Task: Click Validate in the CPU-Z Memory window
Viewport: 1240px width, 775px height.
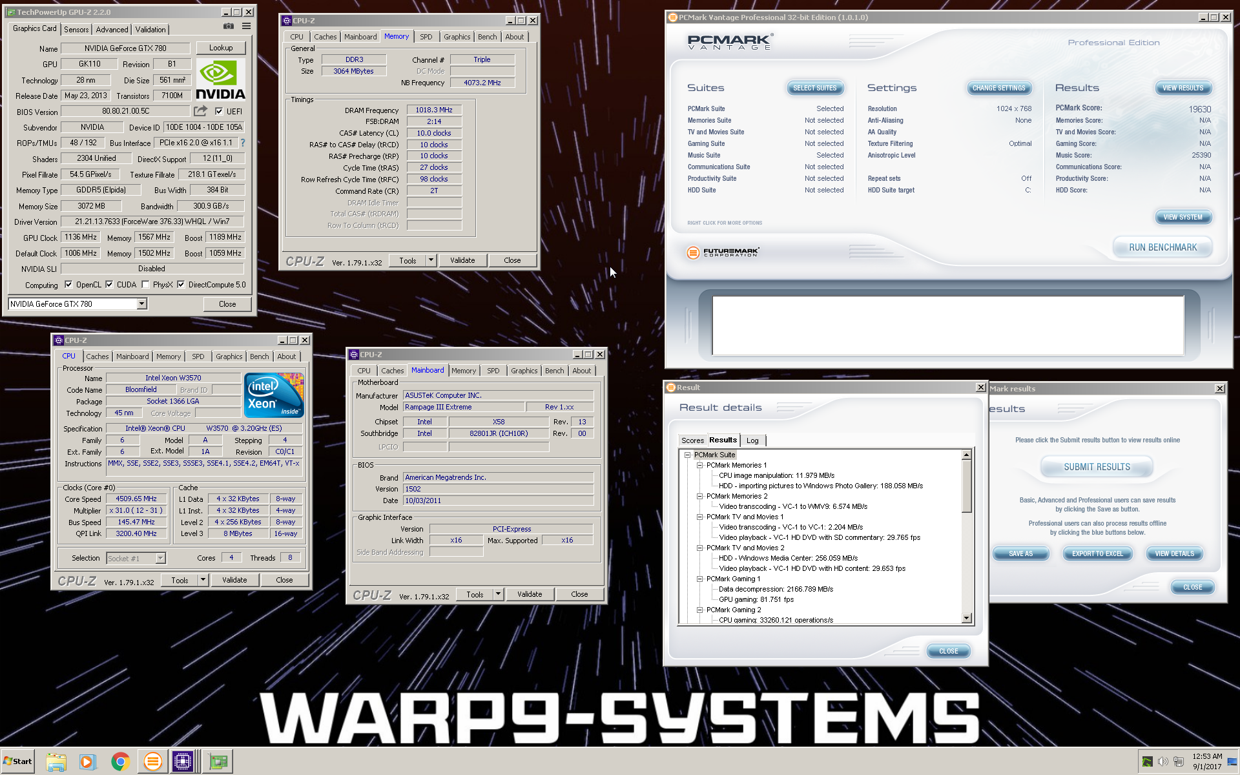Action: tap(462, 260)
